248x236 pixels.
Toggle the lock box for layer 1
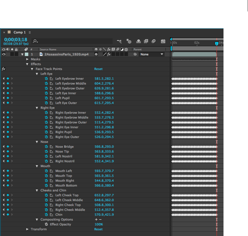[16, 54]
